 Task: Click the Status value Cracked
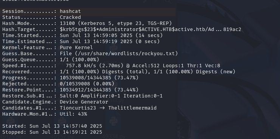70,17
